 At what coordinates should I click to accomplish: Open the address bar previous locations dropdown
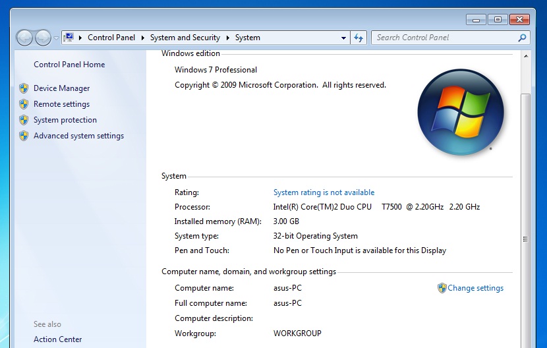click(343, 38)
